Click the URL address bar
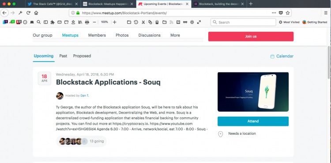The image size is (331, 163). pos(180,13)
